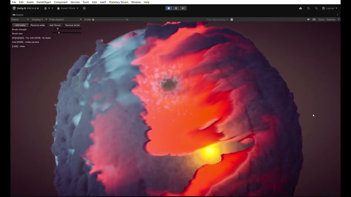This screenshot has height=197, width=351.
Task: Click the Scale slider in Game toolbar
Action: point(108,19)
